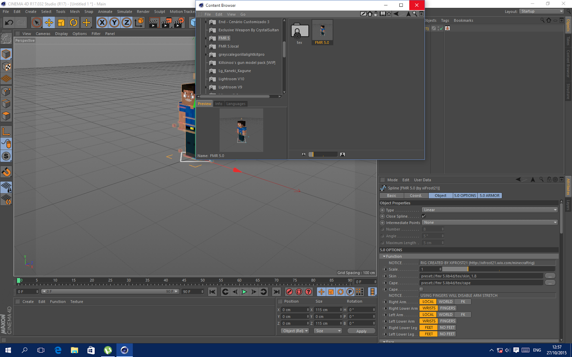Render to Picture Viewer

(x=166, y=23)
